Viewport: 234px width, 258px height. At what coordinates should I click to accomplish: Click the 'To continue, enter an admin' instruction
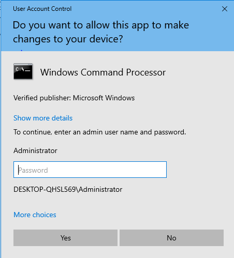click(x=100, y=132)
